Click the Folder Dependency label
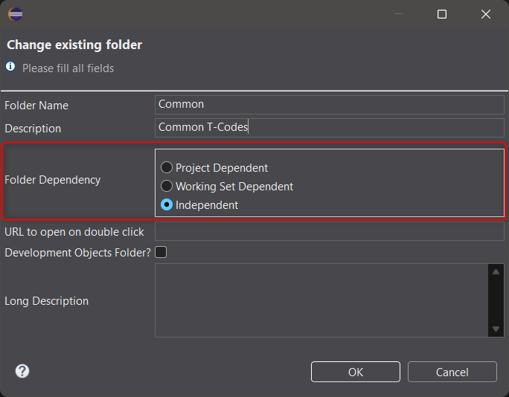The image size is (509, 397). [x=53, y=180]
